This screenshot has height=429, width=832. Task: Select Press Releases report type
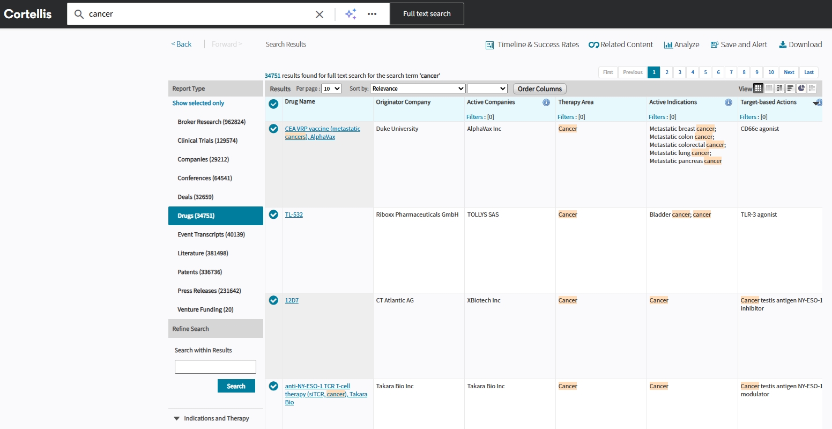coord(209,291)
